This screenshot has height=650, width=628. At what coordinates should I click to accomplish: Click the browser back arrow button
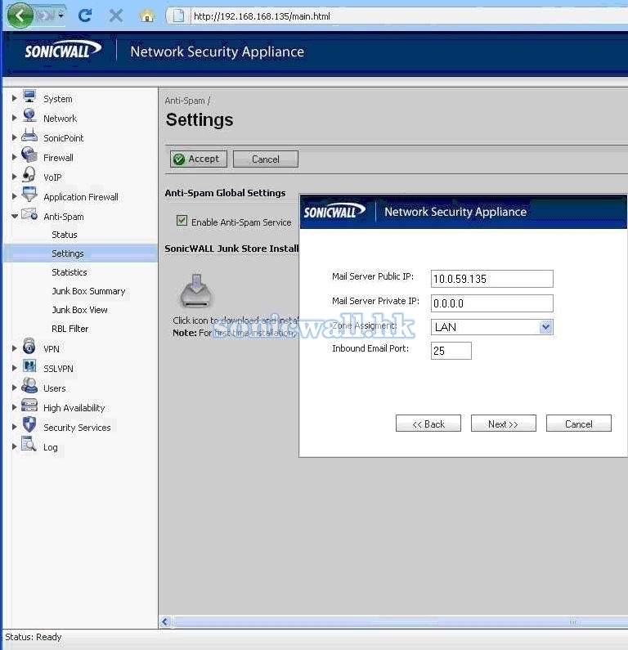[x=20, y=16]
